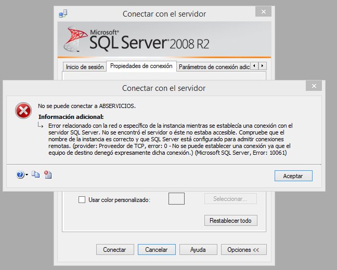Screen dimensions: 337x270
Task: Switch to Inicio de sesión tab
Action: click(85, 67)
